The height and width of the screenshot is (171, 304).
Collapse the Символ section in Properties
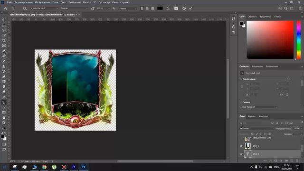pos(240,102)
